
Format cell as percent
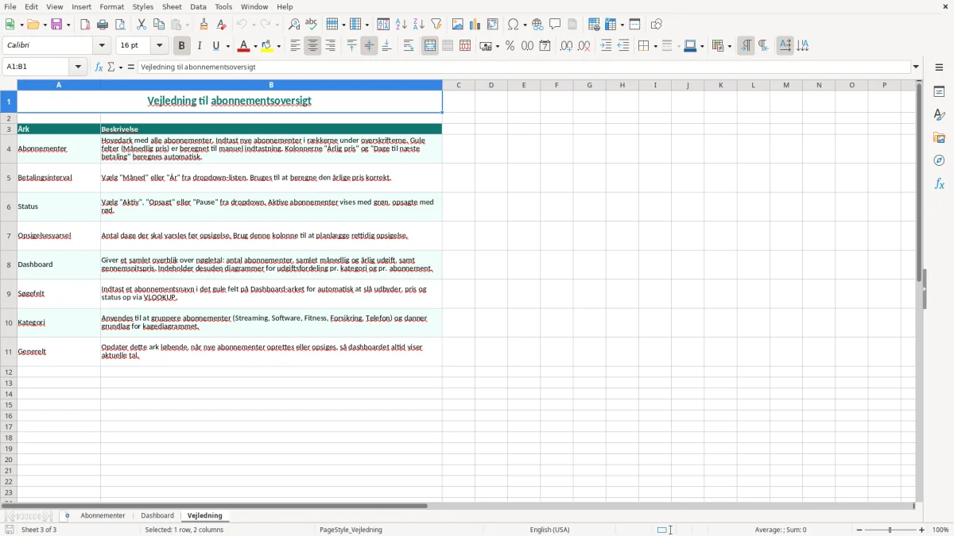[x=510, y=46]
